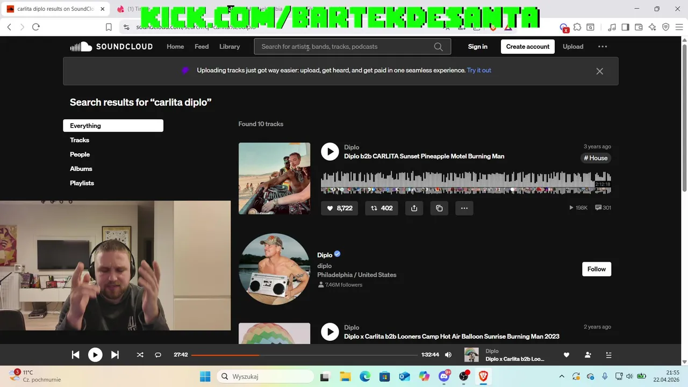The width and height of the screenshot is (688, 387).
Task: Click the player bar play button
Action: click(95, 355)
